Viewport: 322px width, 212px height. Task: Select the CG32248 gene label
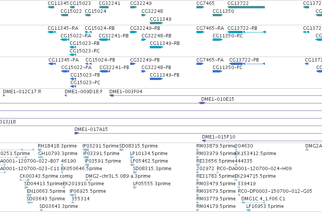(152, 11)
